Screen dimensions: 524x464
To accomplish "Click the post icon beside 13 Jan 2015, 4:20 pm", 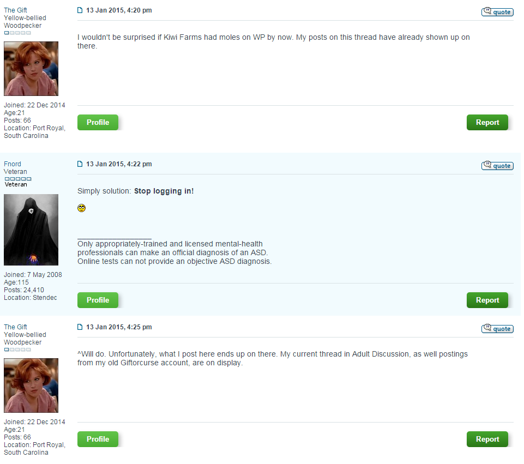I will click(80, 10).
